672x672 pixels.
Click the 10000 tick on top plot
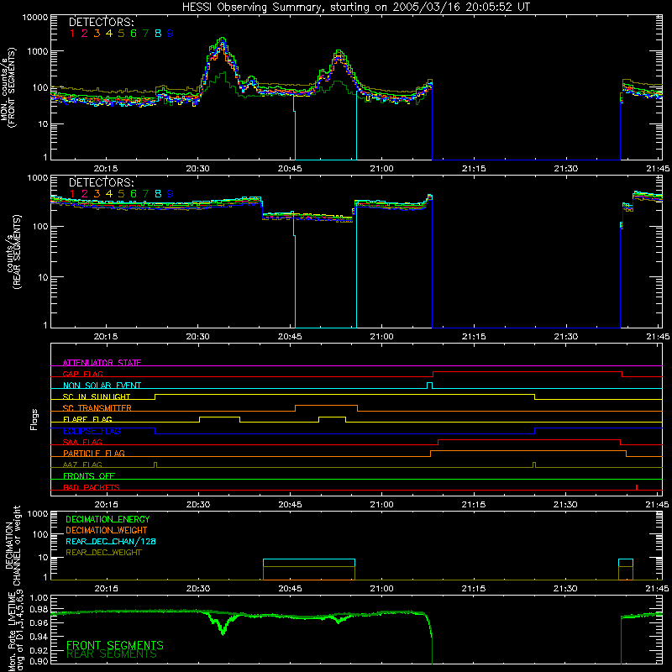coord(34,17)
